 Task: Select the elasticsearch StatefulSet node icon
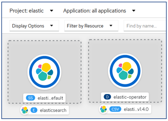tap(44, 72)
